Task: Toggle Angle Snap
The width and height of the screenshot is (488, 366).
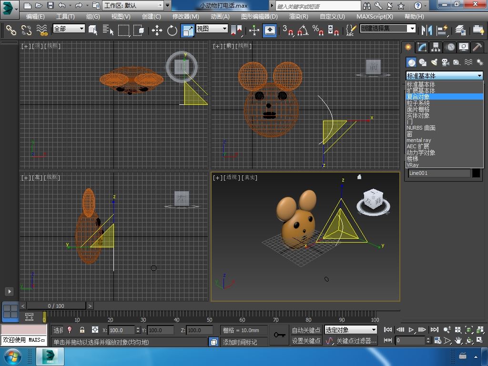Action: click(303, 30)
